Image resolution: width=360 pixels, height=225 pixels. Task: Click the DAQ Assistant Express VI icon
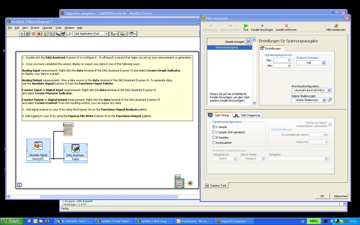(75, 148)
